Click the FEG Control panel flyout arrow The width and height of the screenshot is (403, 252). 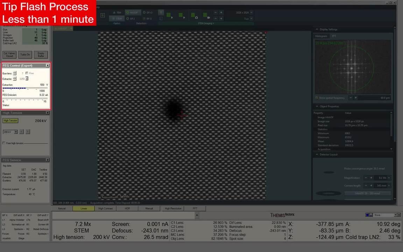(x=48, y=65)
